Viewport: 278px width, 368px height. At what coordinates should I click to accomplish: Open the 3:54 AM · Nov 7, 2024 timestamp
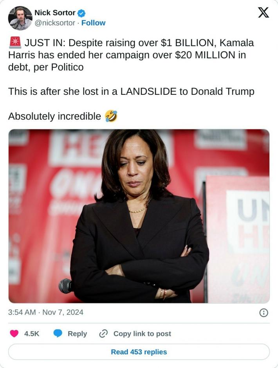click(x=46, y=312)
